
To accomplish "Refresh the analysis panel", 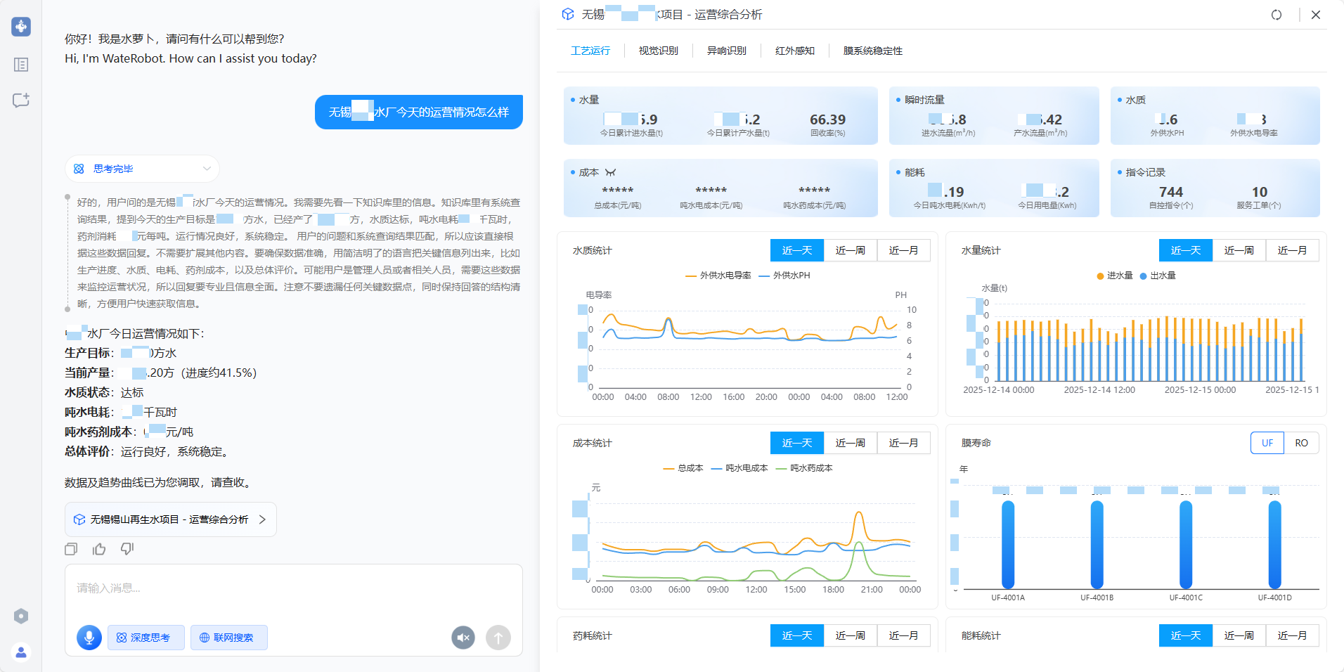I will coord(1277,15).
